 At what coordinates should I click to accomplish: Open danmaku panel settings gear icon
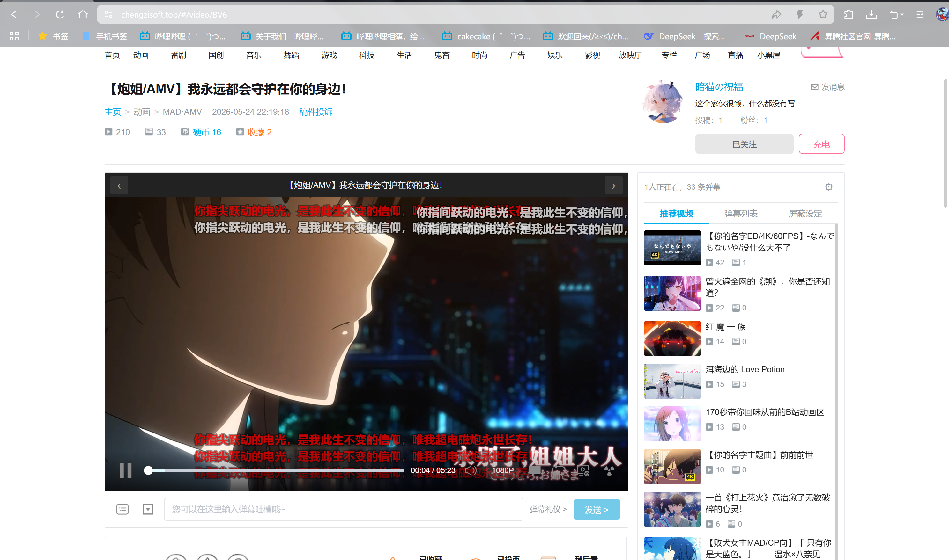828,187
